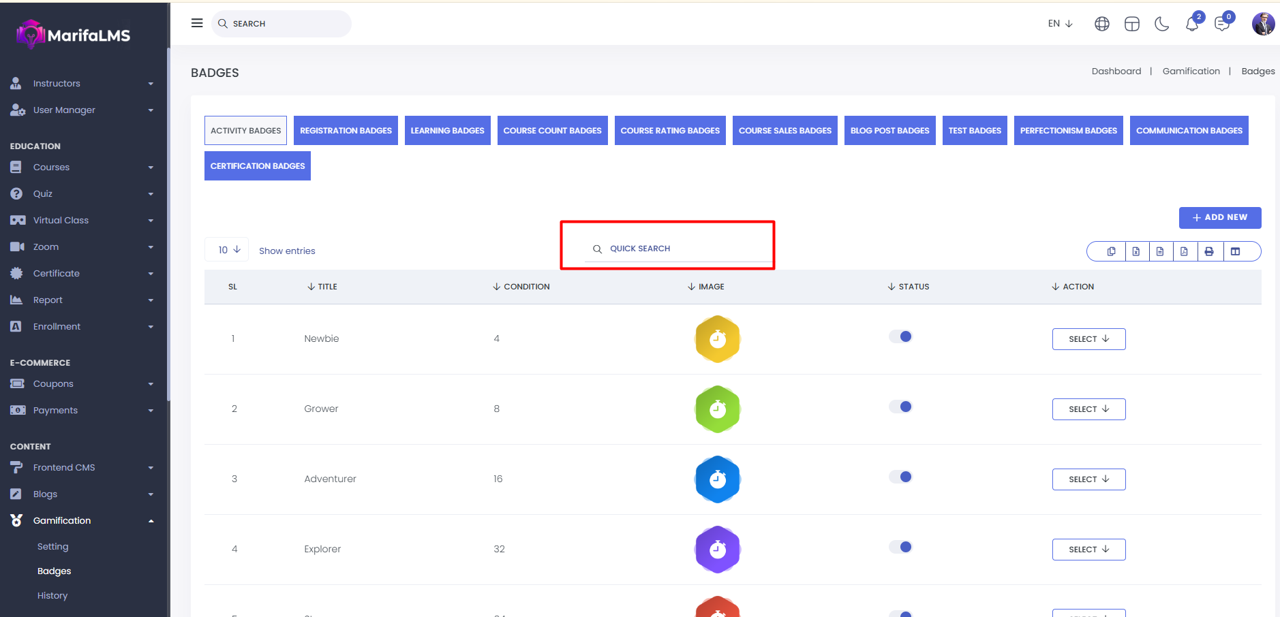Toggle dark mode with the moon icon
Image resolution: width=1280 pixels, height=617 pixels.
tap(1161, 25)
